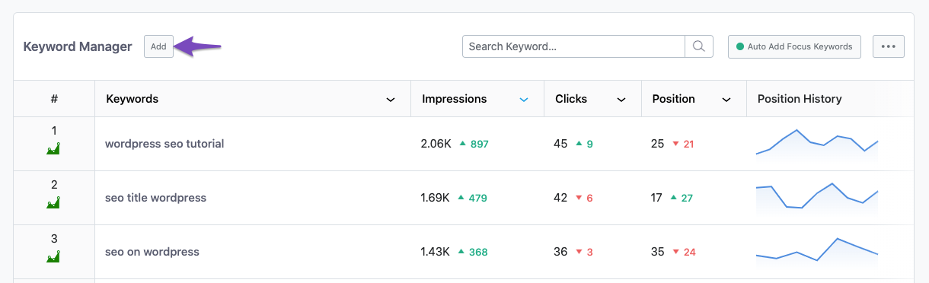This screenshot has height=283, width=929.
Task: Click the chart icon in row 2
Action: tap(53, 203)
